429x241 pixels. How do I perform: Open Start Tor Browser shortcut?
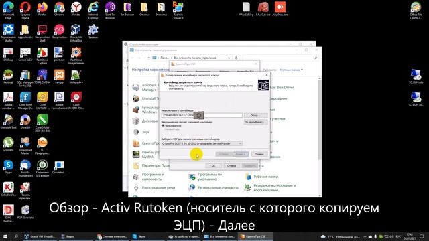tap(110, 11)
